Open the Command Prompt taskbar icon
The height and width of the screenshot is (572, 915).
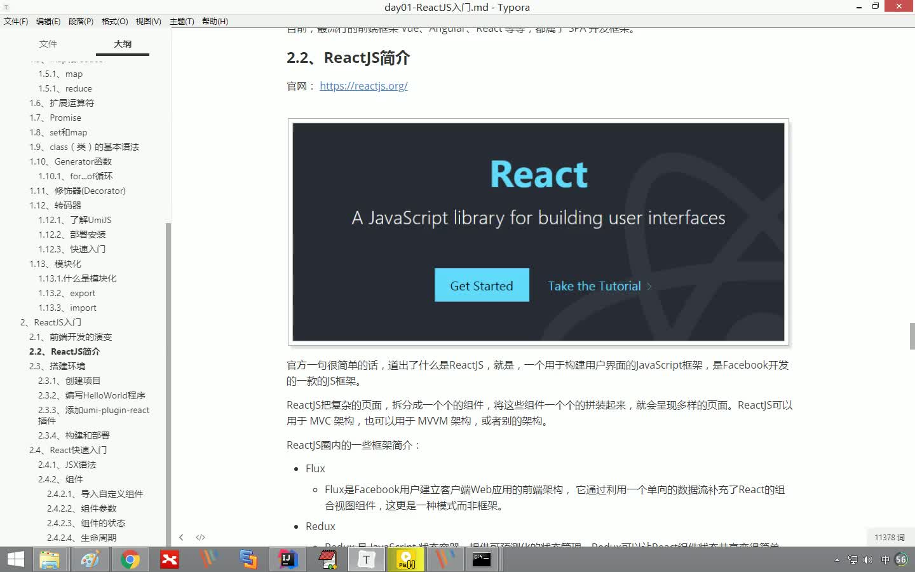pos(482,559)
